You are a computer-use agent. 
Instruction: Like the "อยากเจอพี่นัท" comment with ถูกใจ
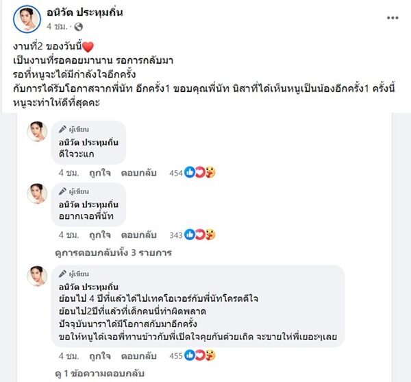coord(100,235)
